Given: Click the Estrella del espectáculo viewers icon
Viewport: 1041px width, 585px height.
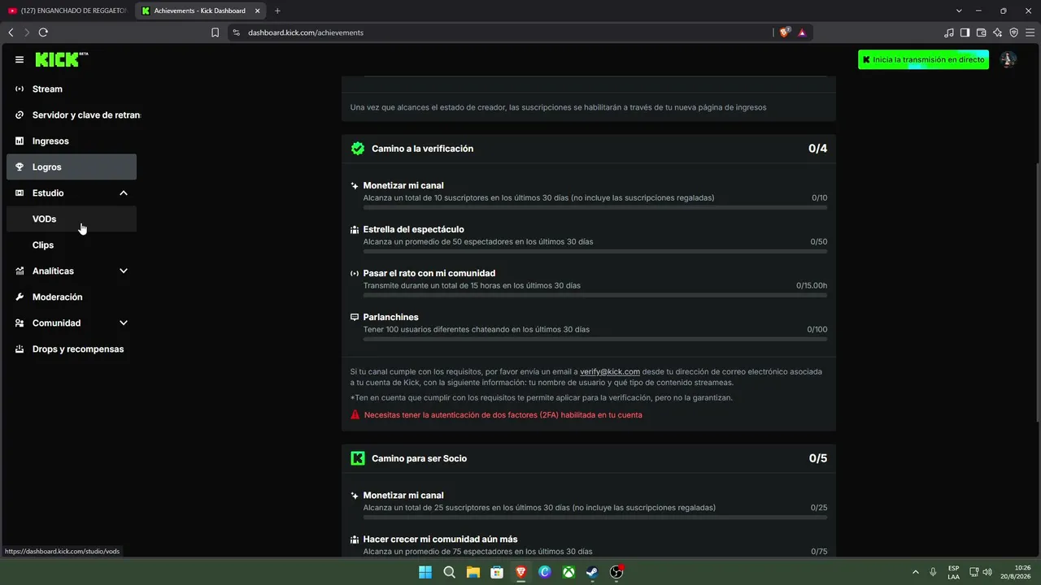Looking at the screenshot, I should click(x=355, y=229).
